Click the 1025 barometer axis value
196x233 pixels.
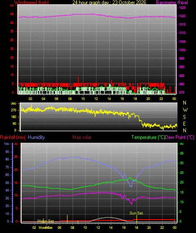[182, 8]
